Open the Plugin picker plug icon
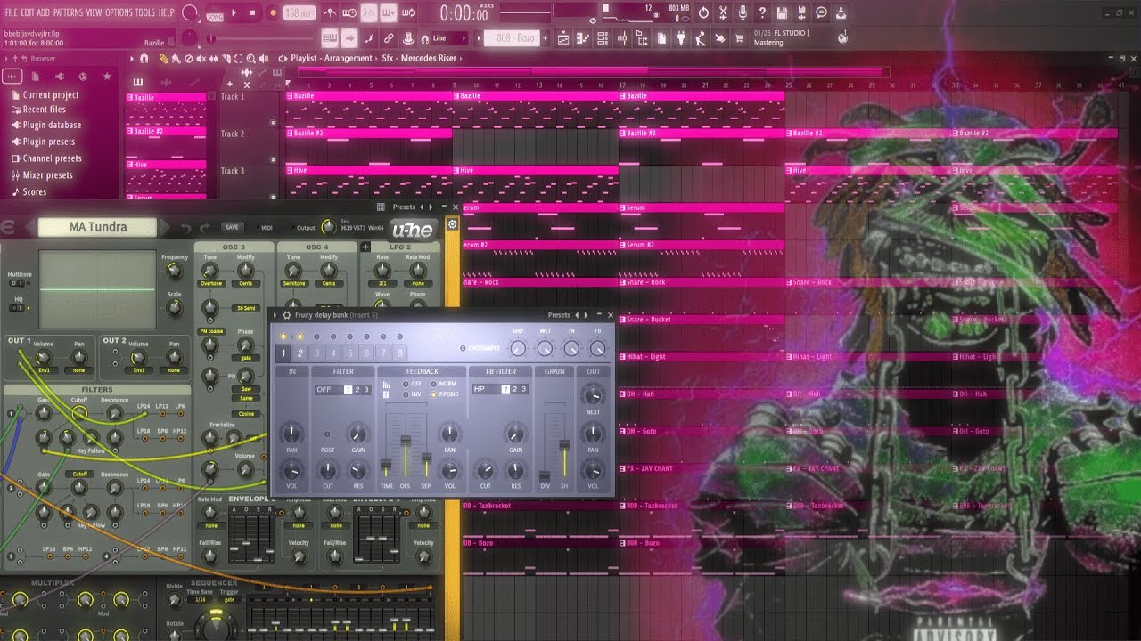The height and width of the screenshot is (641, 1141). coord(681,38)
